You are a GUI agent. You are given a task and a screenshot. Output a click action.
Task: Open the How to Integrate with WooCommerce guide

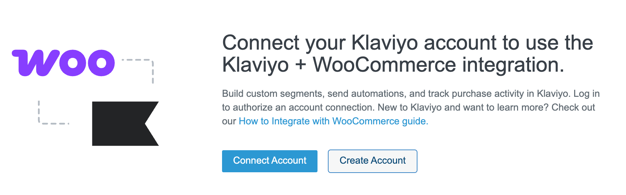[x=333, y=121]
